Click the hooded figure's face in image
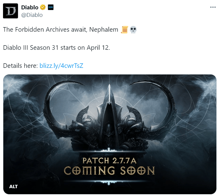This screenshot has height=196, width=220. (x=109, y=130)
